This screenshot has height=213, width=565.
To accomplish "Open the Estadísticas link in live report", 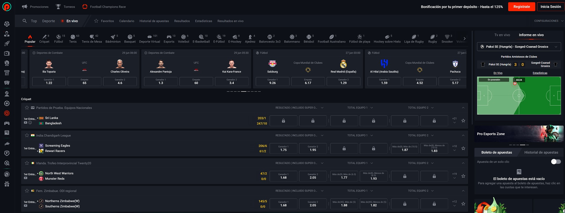I will pyautogui.click(x=540, y=73).
